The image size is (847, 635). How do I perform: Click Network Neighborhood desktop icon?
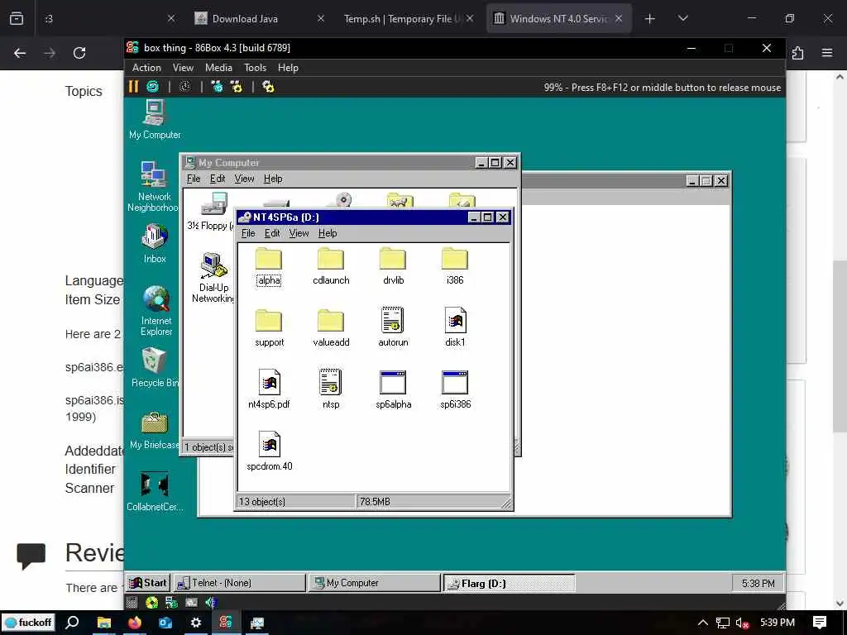tap(153, 187)
